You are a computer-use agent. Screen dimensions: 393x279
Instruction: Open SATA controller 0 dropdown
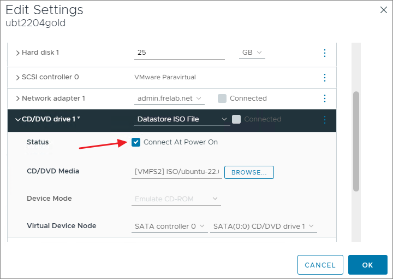pyautogui.click(x=170, y=226)
